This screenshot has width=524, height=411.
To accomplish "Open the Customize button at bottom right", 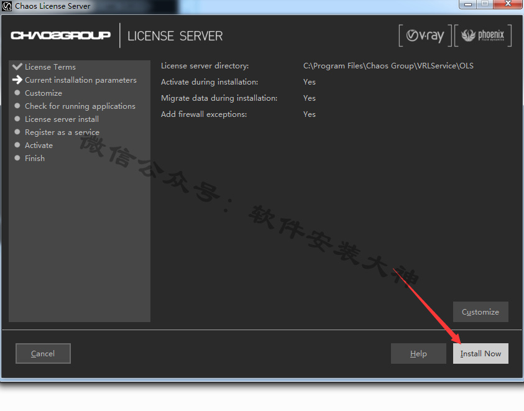I will (480, 312).
